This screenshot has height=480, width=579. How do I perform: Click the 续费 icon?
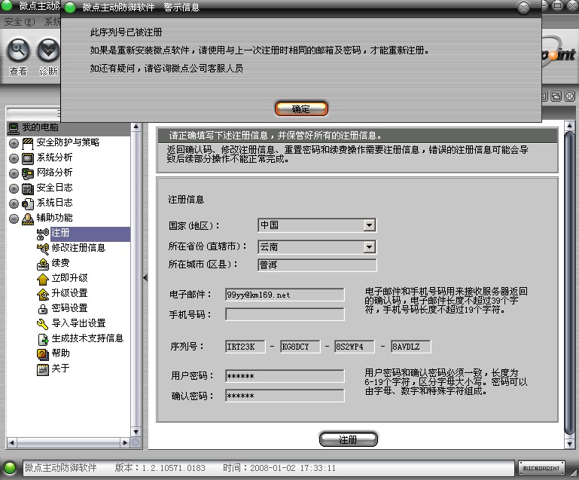[43, 264]
